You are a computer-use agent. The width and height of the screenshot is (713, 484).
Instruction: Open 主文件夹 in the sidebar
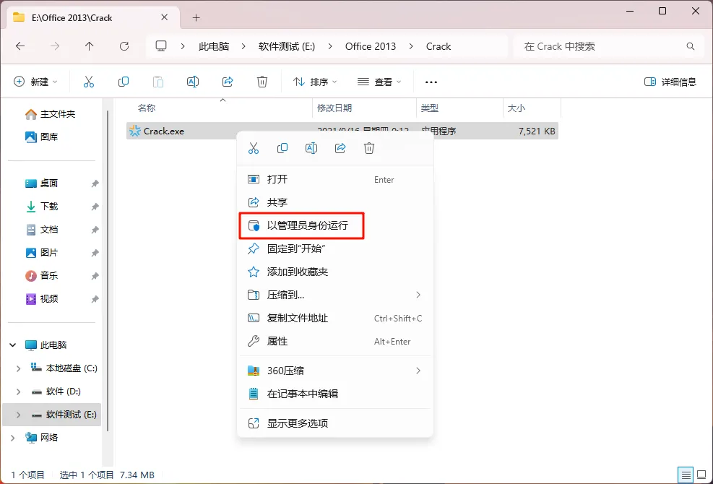[51, 113]
